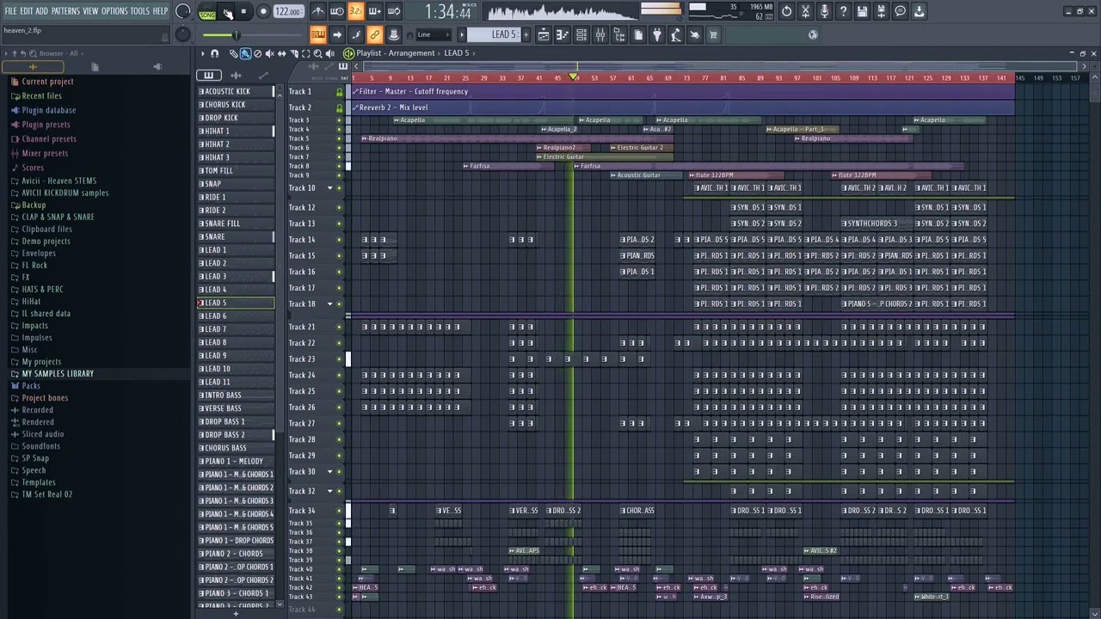Expand the MY SAMPLES LIBRARY folder
Image resolution: width=1101 pixels, height=619 pixels.
coord(58,374)
